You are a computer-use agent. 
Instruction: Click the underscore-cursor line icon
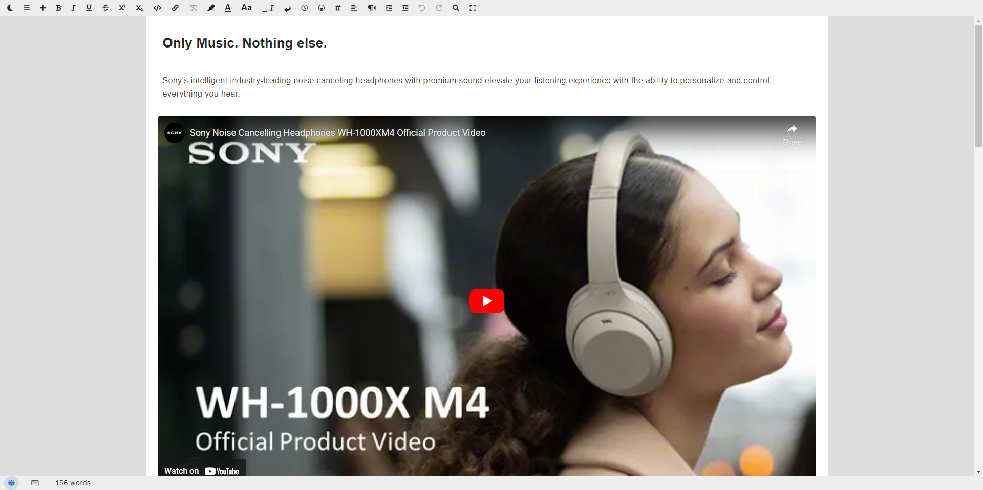tap(268, 8)
